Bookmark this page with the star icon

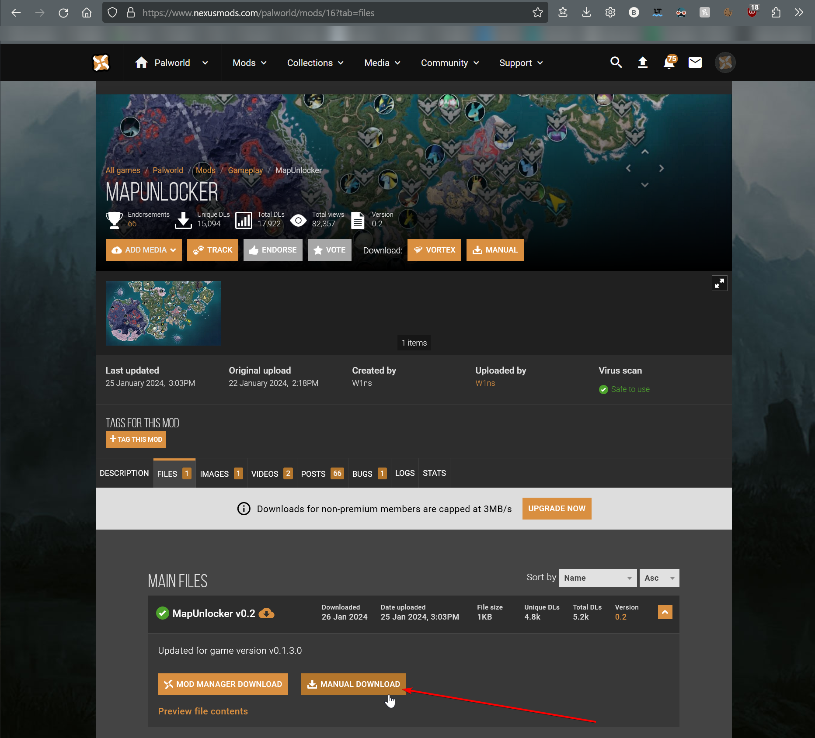(537, 13)
